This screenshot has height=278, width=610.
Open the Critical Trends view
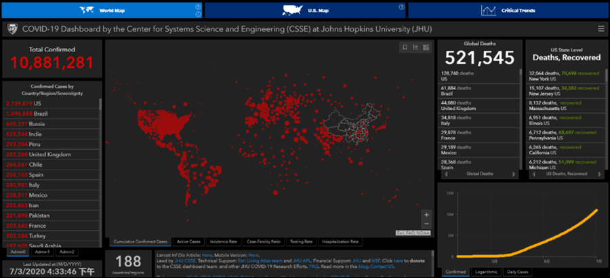[x=508, y=10]
